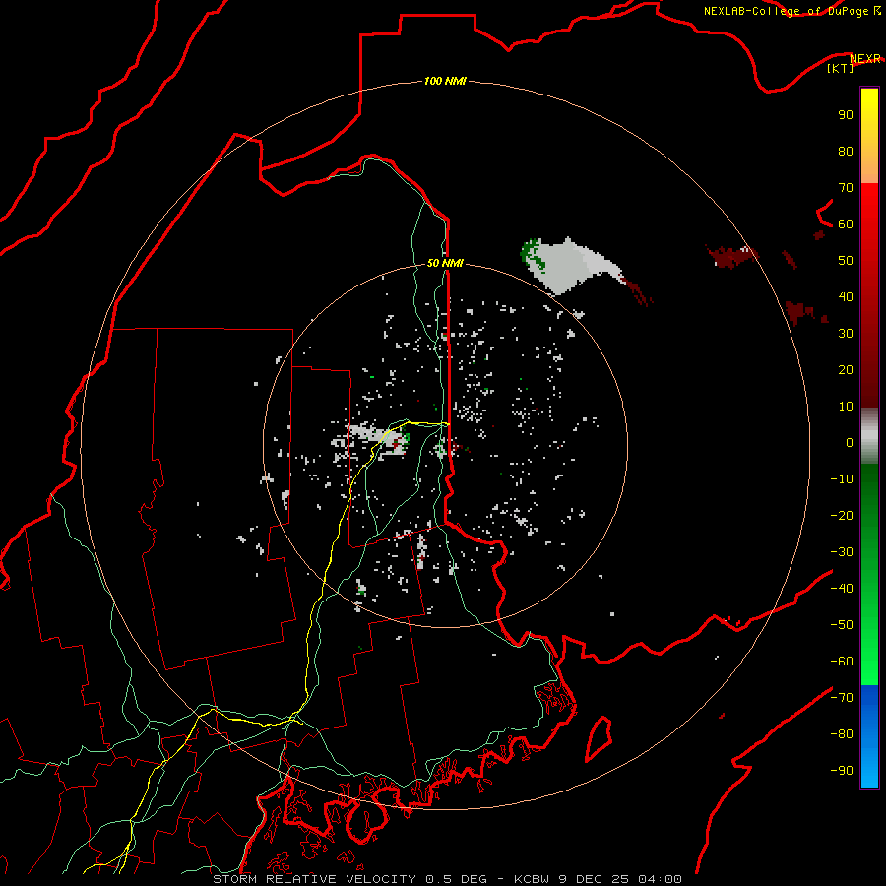Click the 30 value on velocity scale
The image size is (886, 886).
pyautogui.click(x=846, y=334)
